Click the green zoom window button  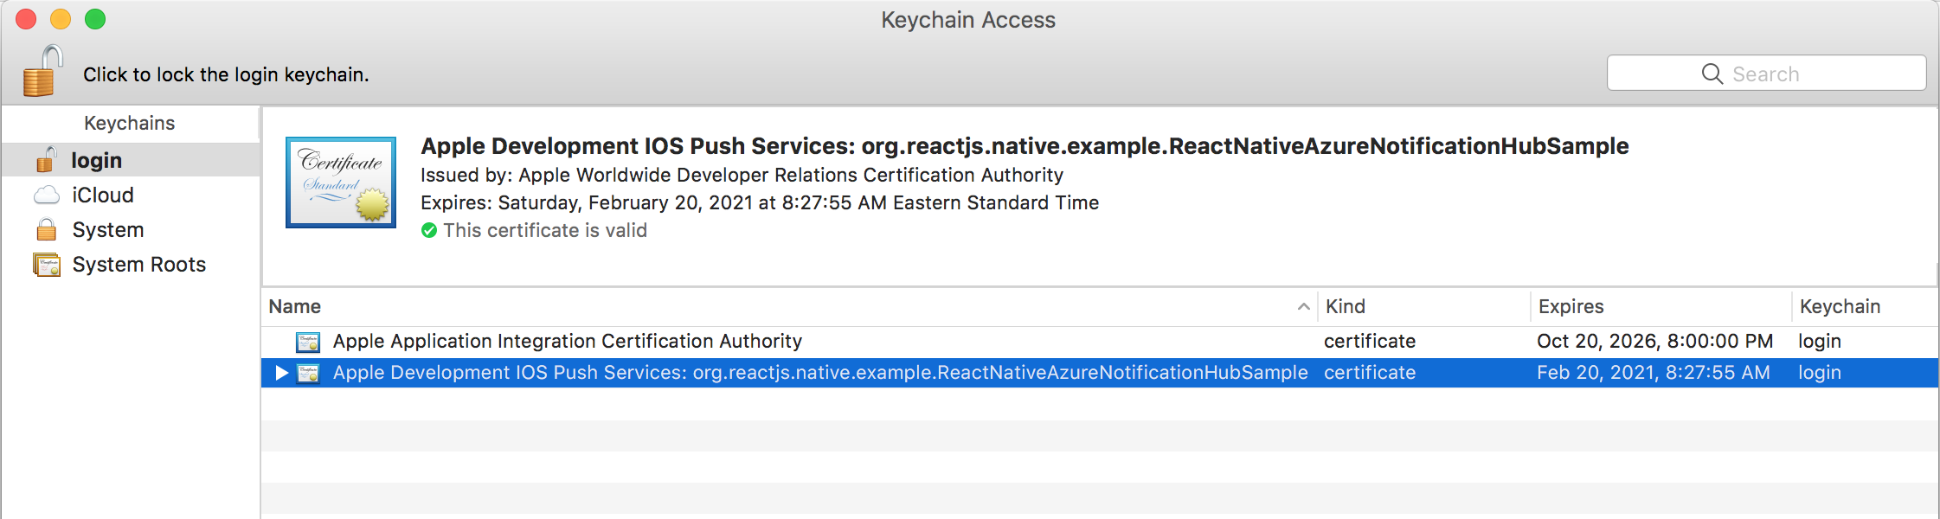pos(95,19)
